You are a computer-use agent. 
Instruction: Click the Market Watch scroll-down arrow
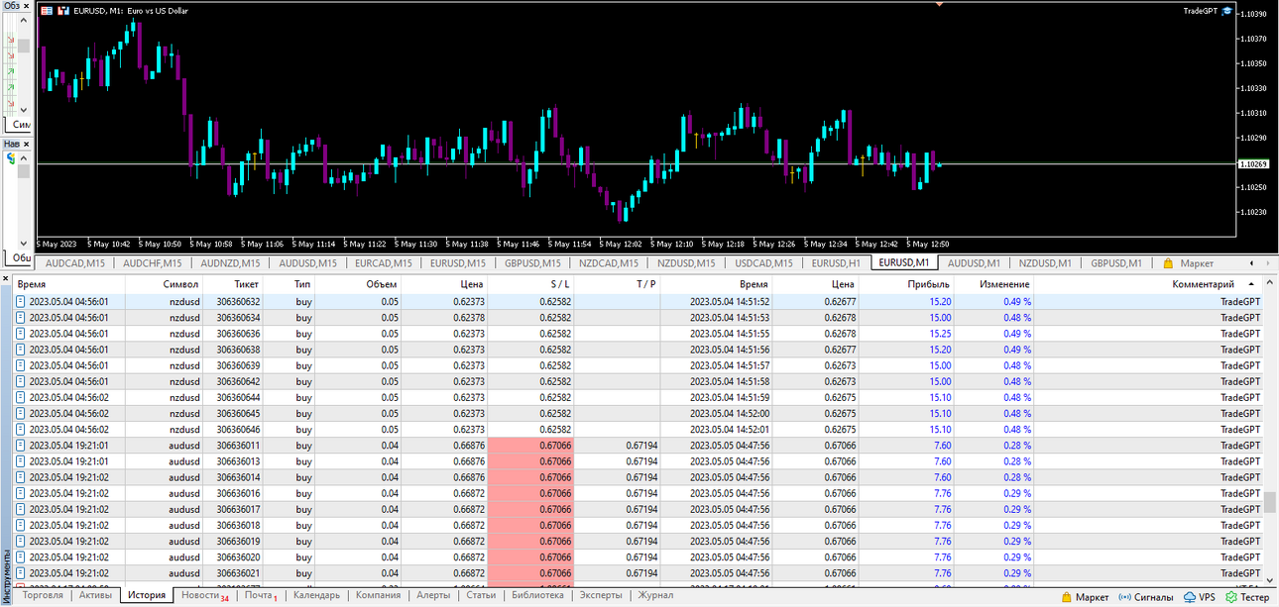(x=24, y=108)
